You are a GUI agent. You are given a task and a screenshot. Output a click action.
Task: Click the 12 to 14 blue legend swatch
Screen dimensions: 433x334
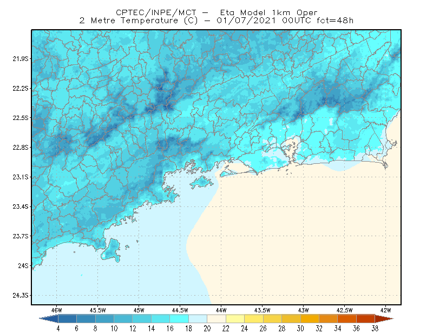point(142,319)
